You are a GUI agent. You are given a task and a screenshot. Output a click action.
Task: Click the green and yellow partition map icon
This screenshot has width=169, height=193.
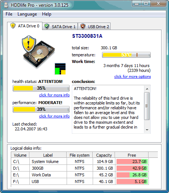[x=60, y=69]
